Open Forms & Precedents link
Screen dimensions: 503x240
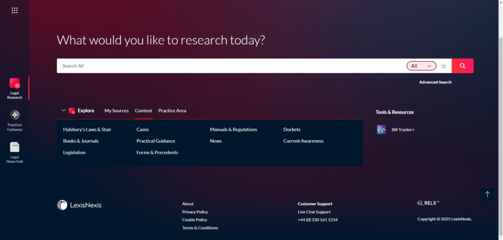[157, 152]
